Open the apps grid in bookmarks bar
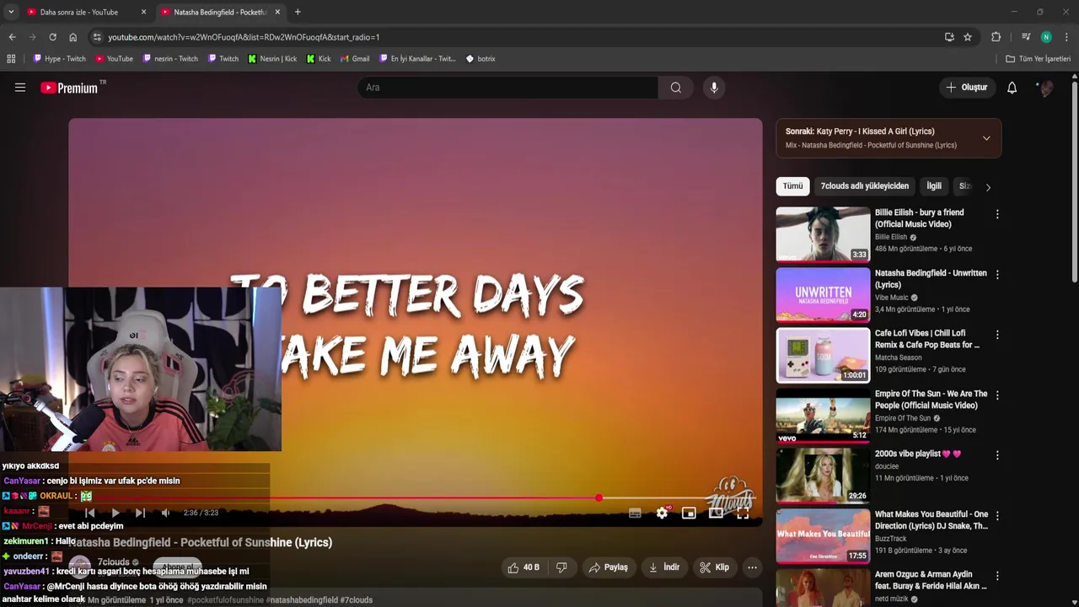The width and height of the screenshot is (1079, 607). [11, 59]
